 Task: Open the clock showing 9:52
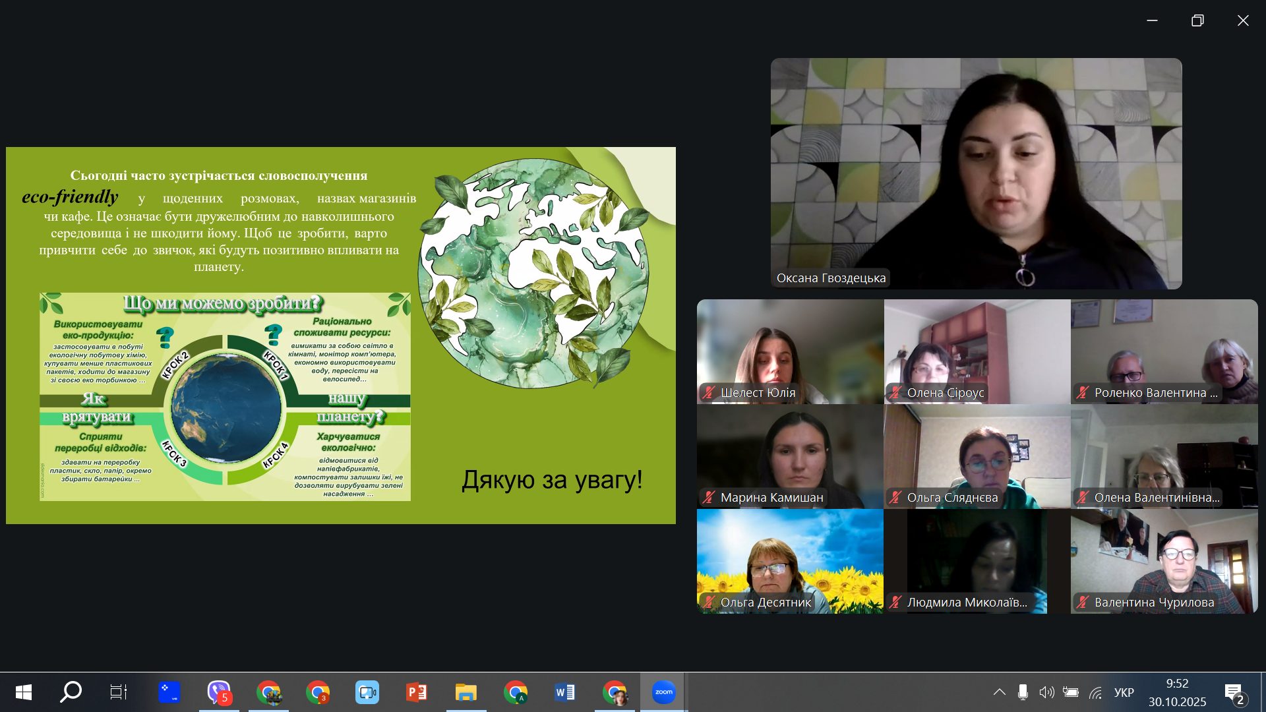tap(1177, 692)
